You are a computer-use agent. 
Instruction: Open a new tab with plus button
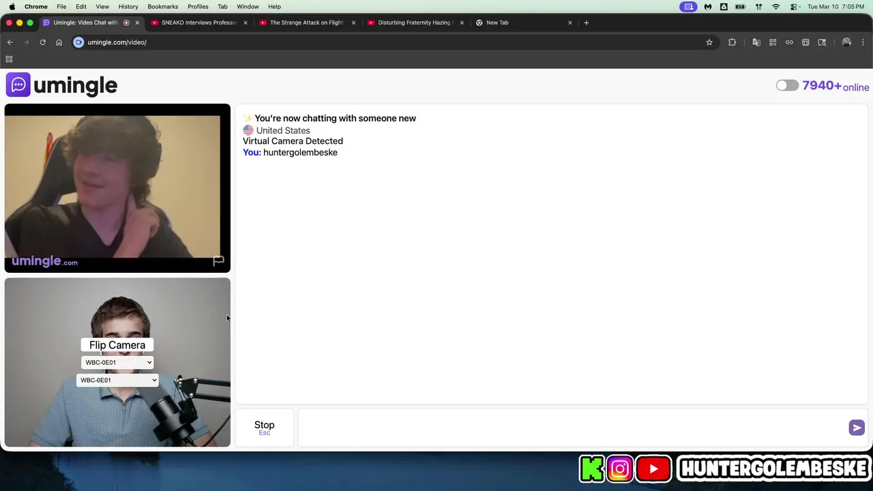[586, 23]
